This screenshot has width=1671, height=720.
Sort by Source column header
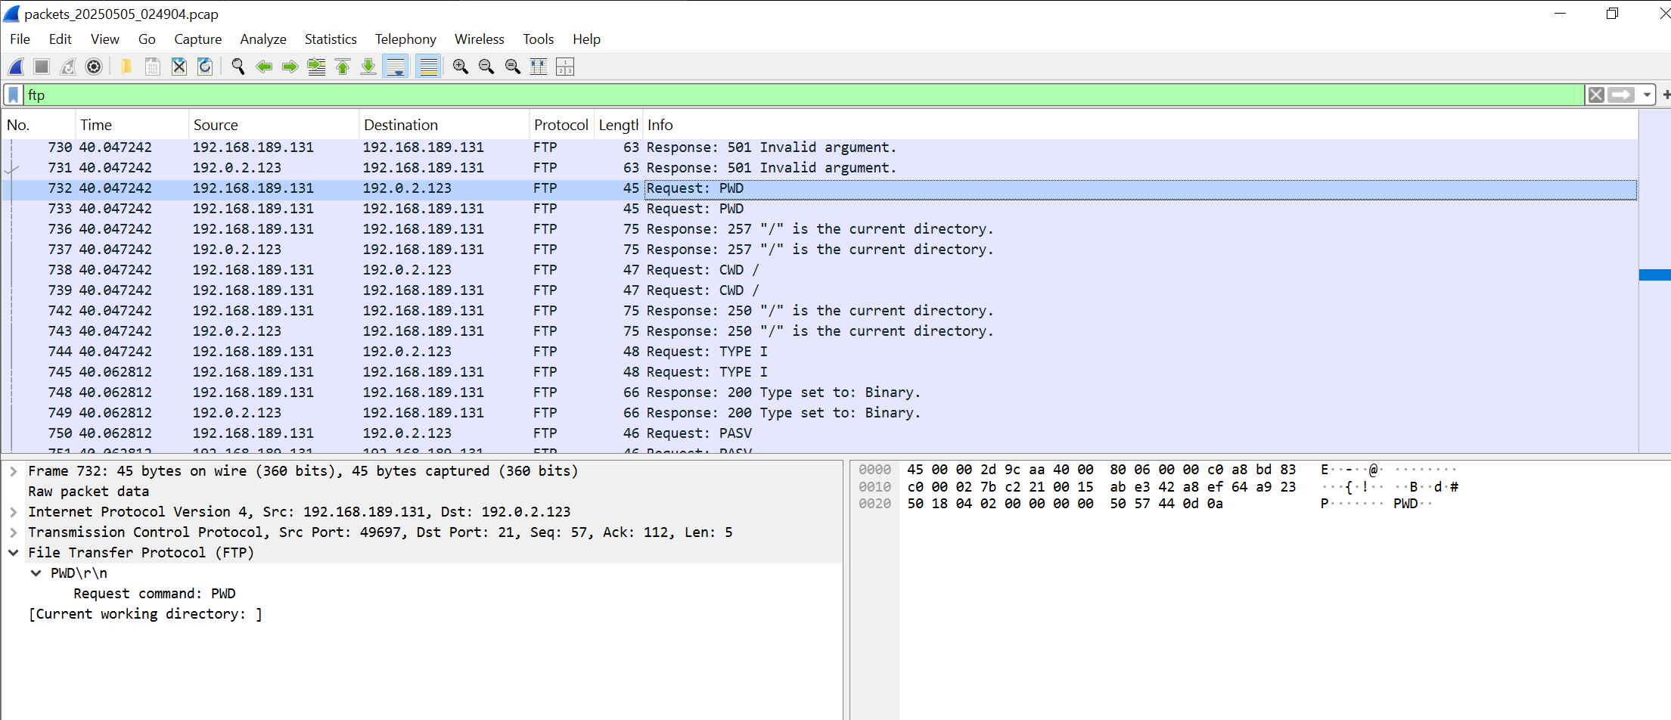(273, 125)
